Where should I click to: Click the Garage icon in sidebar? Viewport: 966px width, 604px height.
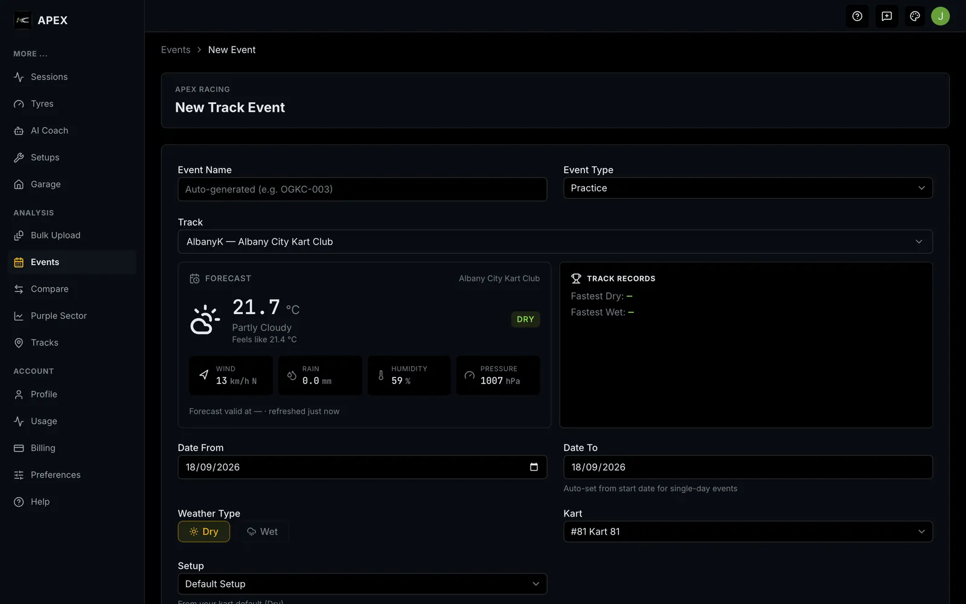19,184
